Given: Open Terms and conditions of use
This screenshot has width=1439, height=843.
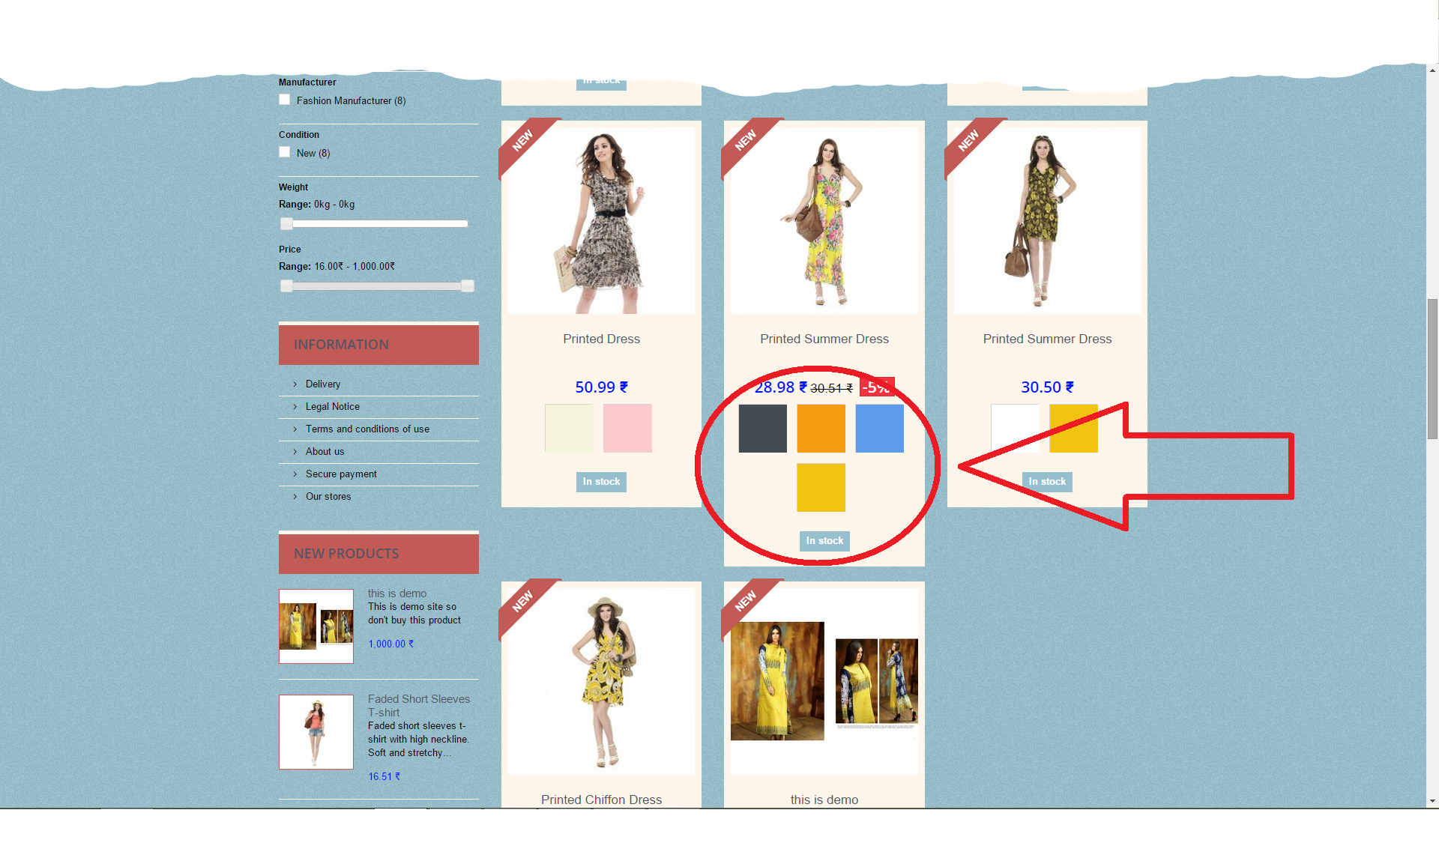Looking at the screenshot, I should 367,429.
